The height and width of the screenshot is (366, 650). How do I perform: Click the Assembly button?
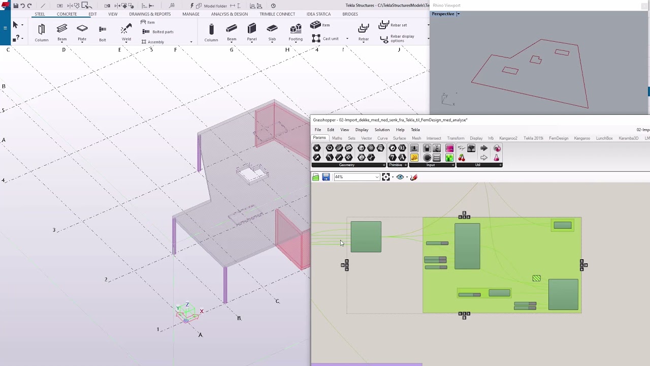pos(153,42)
